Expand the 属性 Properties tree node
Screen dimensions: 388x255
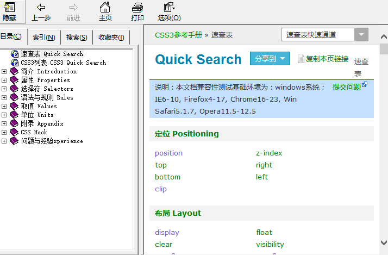pyautogui.click(x=4, y=80)
